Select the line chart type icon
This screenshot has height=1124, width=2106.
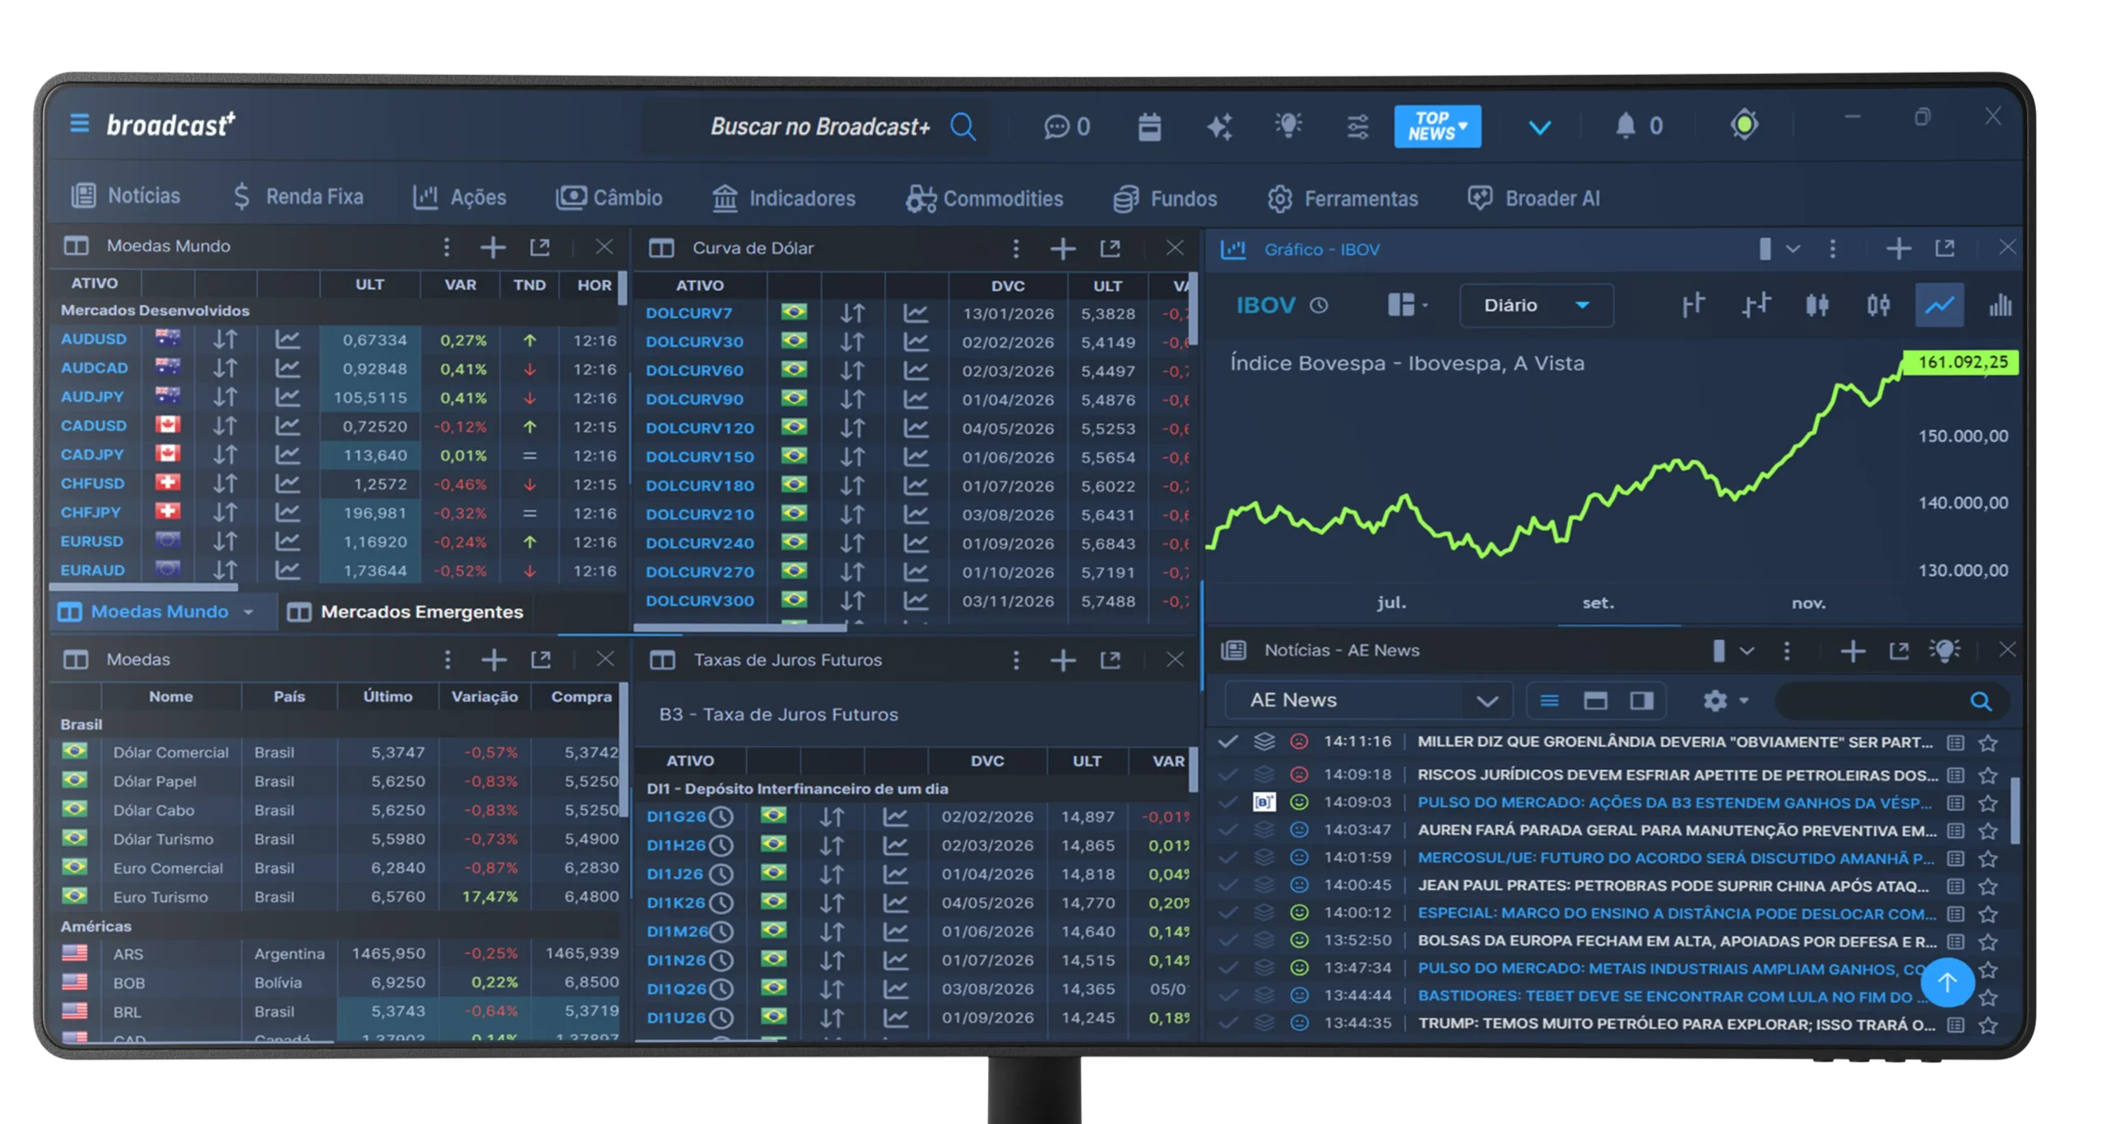[1939, 306]
